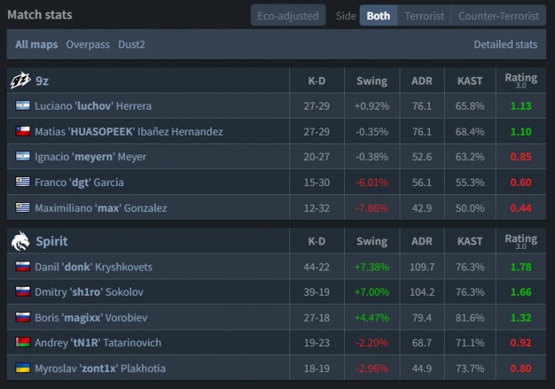555x389 pixels.
Task: Open the Detailed stats link
Action: [x=505, y=44]
